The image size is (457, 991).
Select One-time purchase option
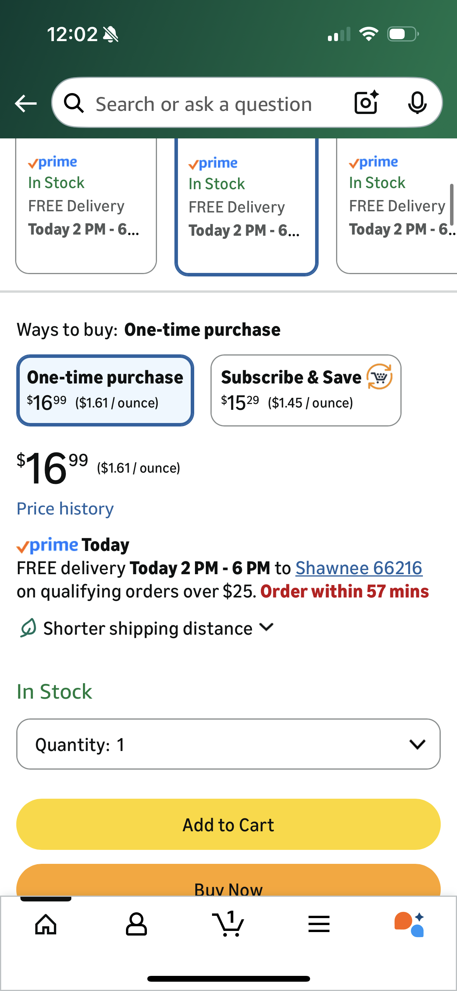[x=105, y=390]
